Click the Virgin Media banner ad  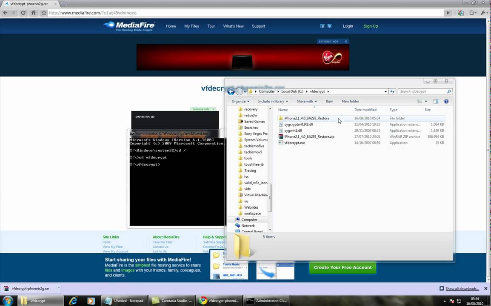coord(243,57)
